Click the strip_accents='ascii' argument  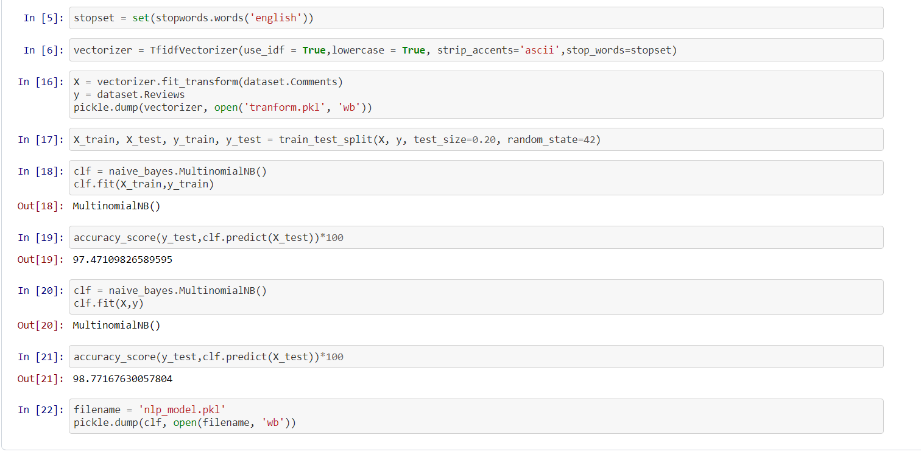pyautogui.click(x=499, y=51)
